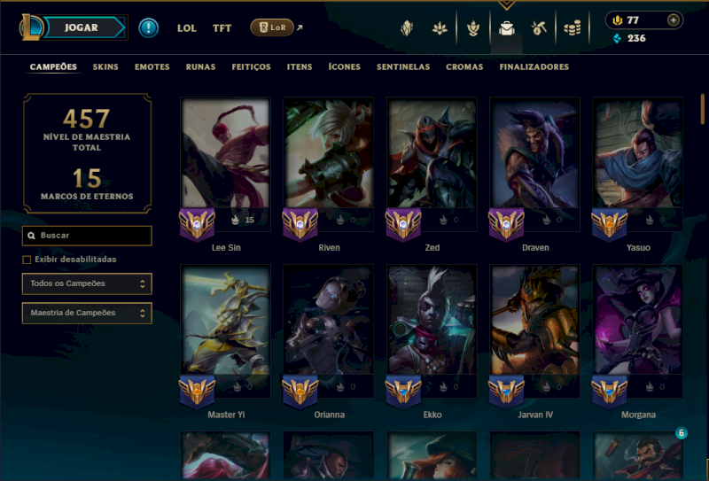Open the notification alert exclamation icon
The width and height of the screenshot is (709, 481).
pyautogui.click(x=148, y=28)
